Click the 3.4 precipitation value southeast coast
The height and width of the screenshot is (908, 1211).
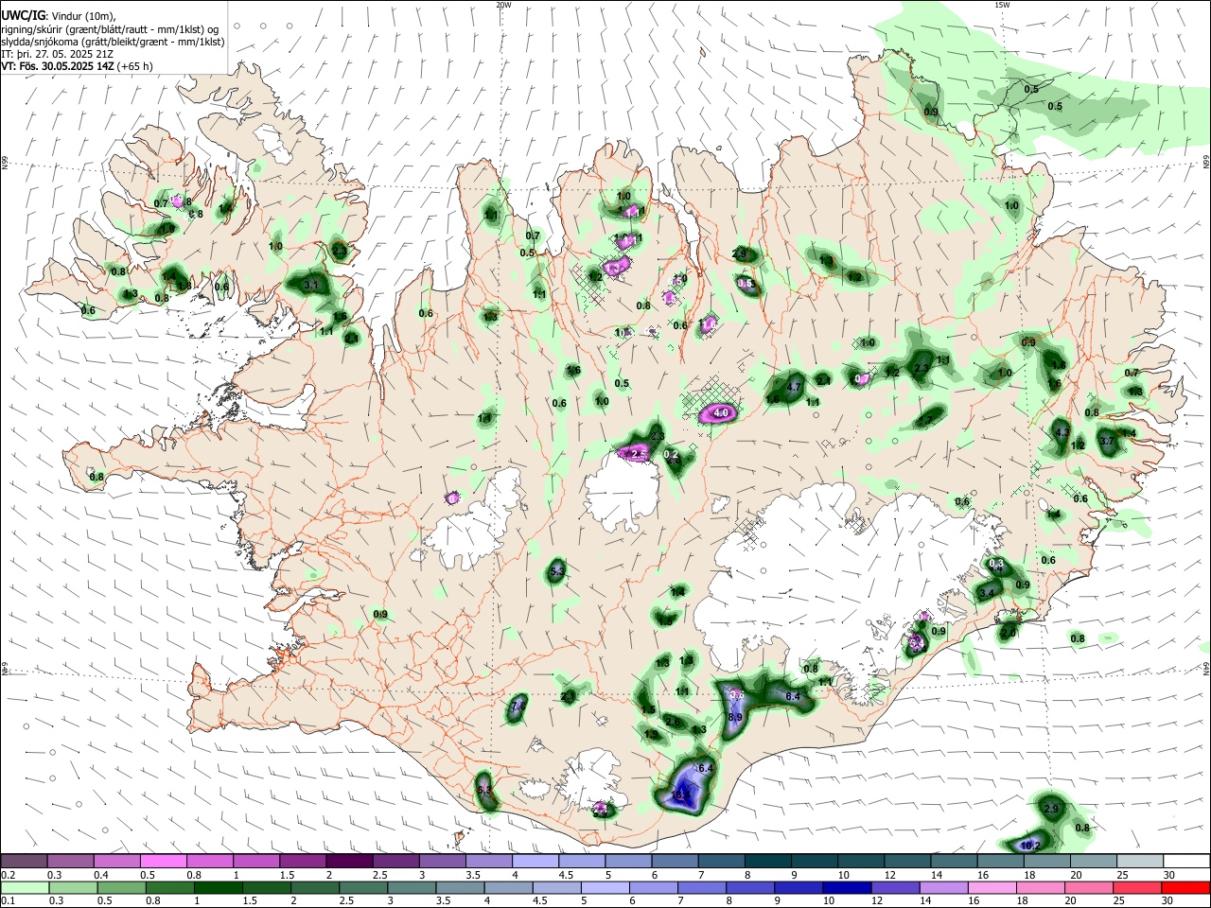coord(989,593)
